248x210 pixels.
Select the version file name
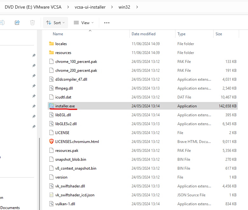(61, 177)
